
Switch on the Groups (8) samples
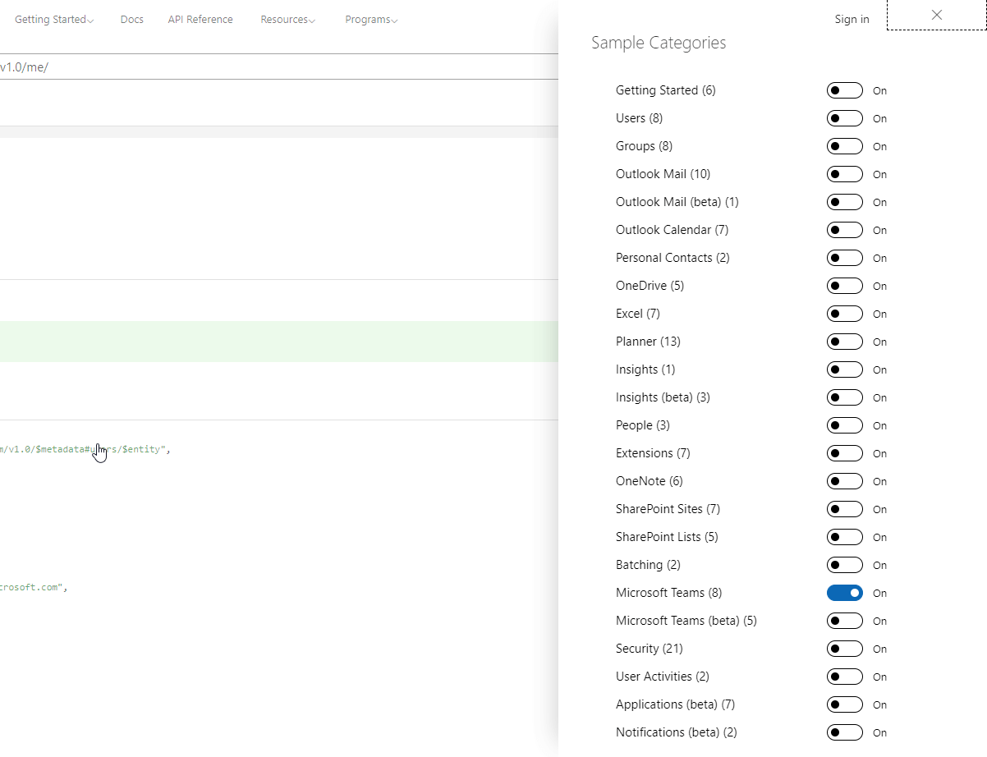844,146
